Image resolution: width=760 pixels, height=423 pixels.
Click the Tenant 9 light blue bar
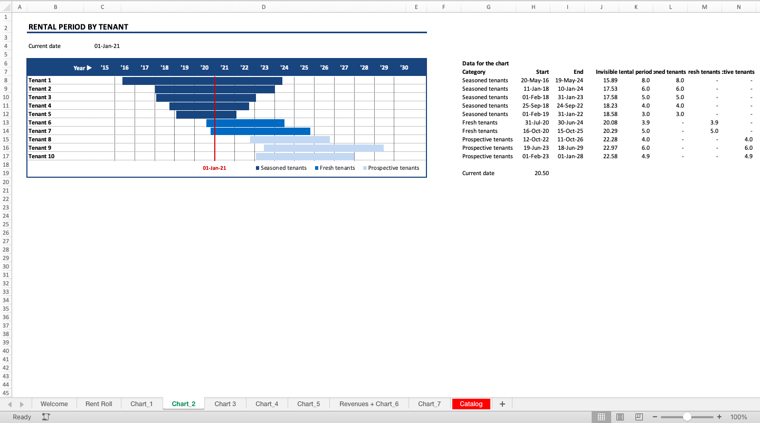tap(324, 148)
